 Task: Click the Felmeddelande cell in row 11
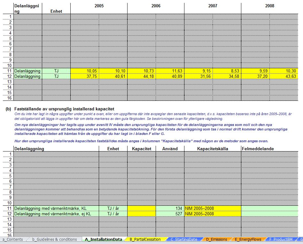pos(269,208)
